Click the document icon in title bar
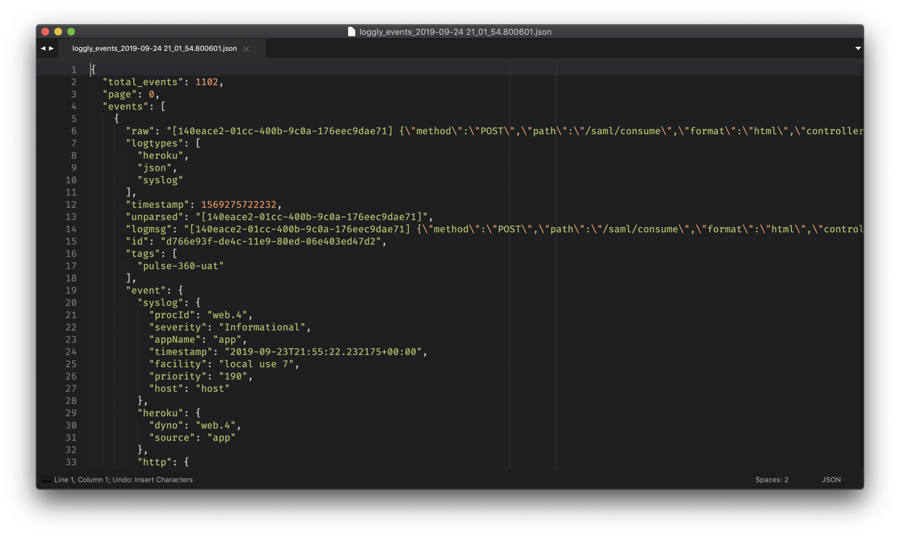 (x=351, y=32)
